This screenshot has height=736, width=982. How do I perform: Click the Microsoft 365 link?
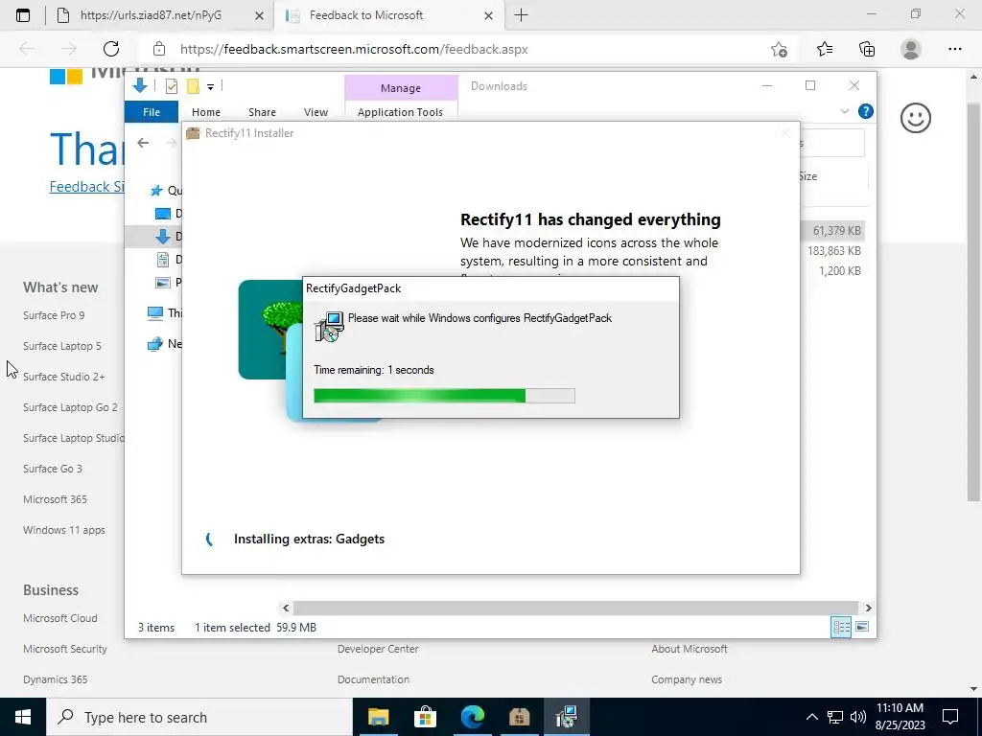click(x=55, y=498)
